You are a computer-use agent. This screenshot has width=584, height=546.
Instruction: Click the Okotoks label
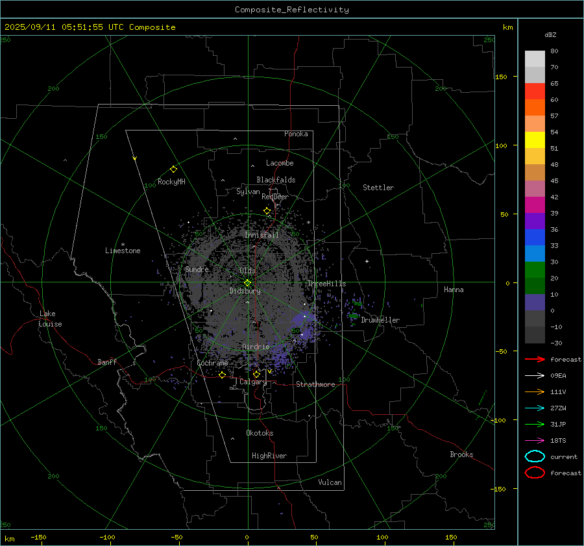(x=260, y=433)
